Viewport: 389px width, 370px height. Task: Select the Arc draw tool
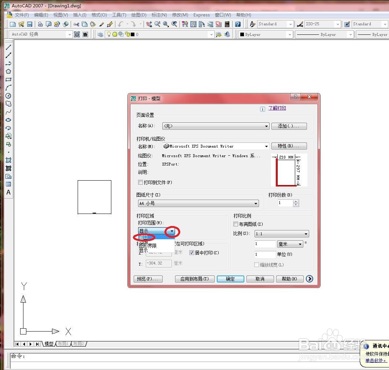[x=8, y=88]
